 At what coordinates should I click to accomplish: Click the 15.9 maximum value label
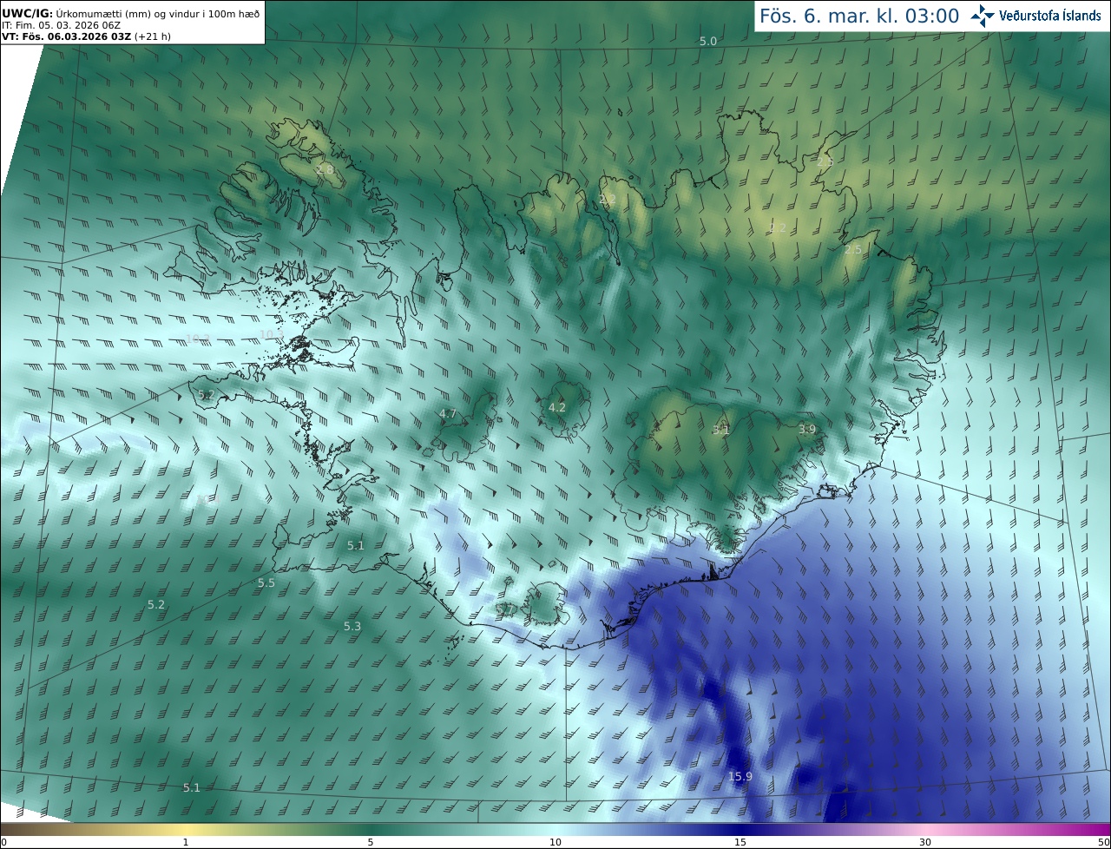(740, 776)
